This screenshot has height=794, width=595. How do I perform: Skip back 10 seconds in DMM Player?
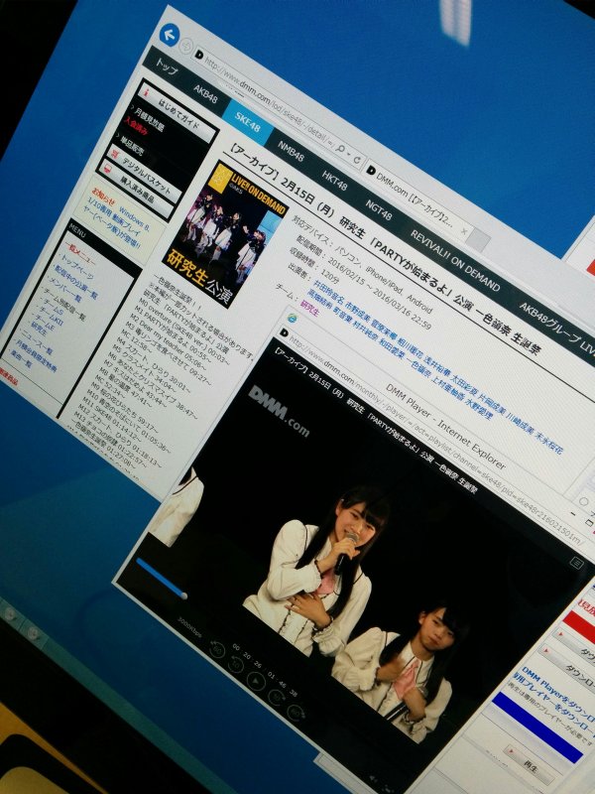236,665
